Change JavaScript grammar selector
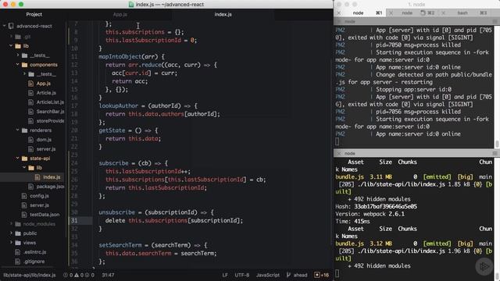The image size is (500, 281). [268, 275]
